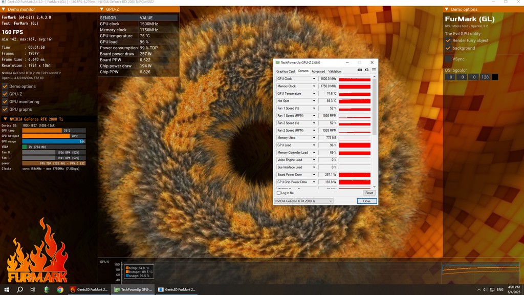Click the OSI bgcolor black color swatch

[495, 77]
